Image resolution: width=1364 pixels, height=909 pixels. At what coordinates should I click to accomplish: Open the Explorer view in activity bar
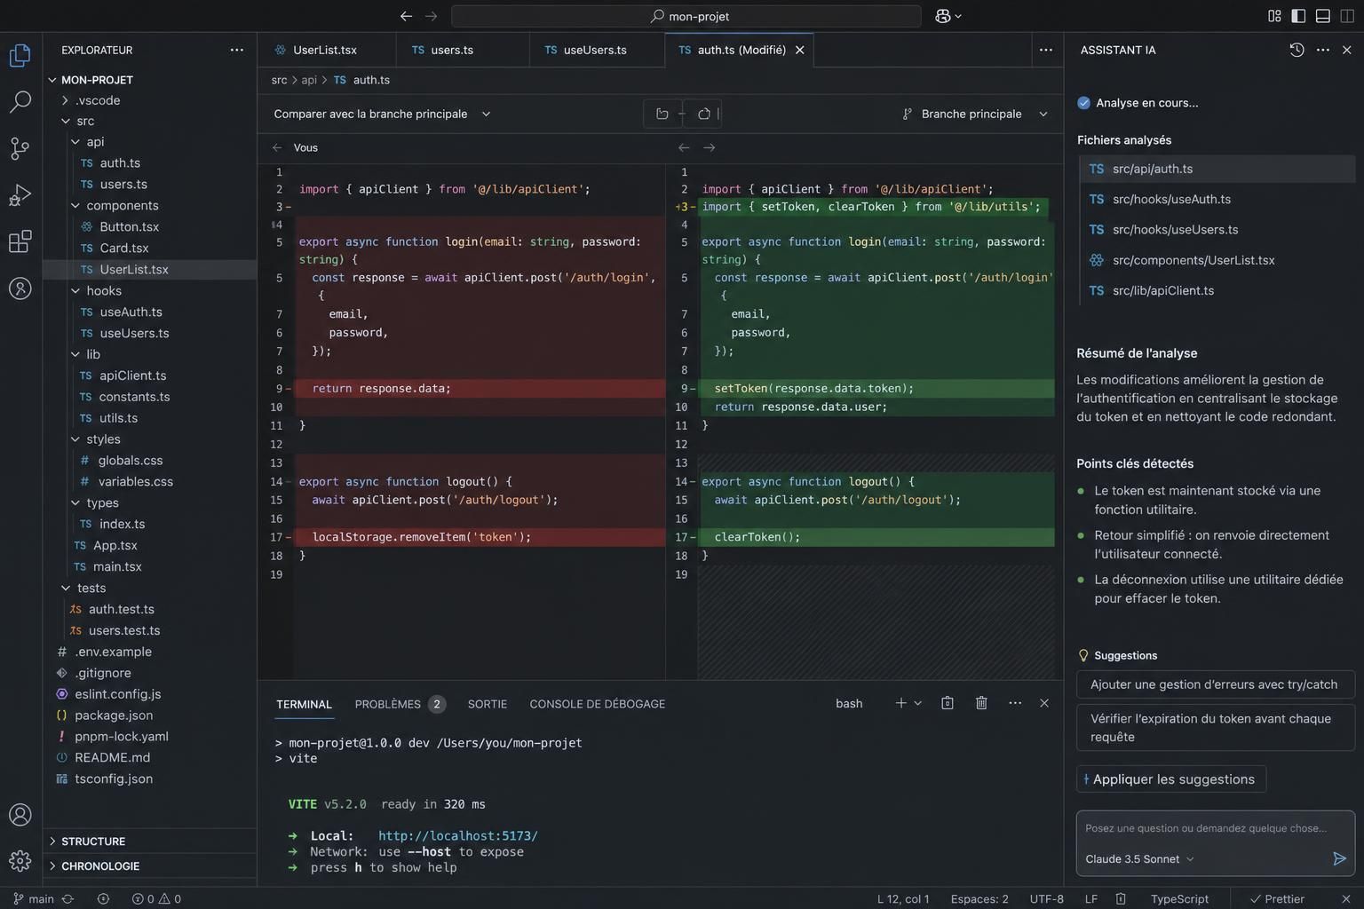tap(20, 55)
